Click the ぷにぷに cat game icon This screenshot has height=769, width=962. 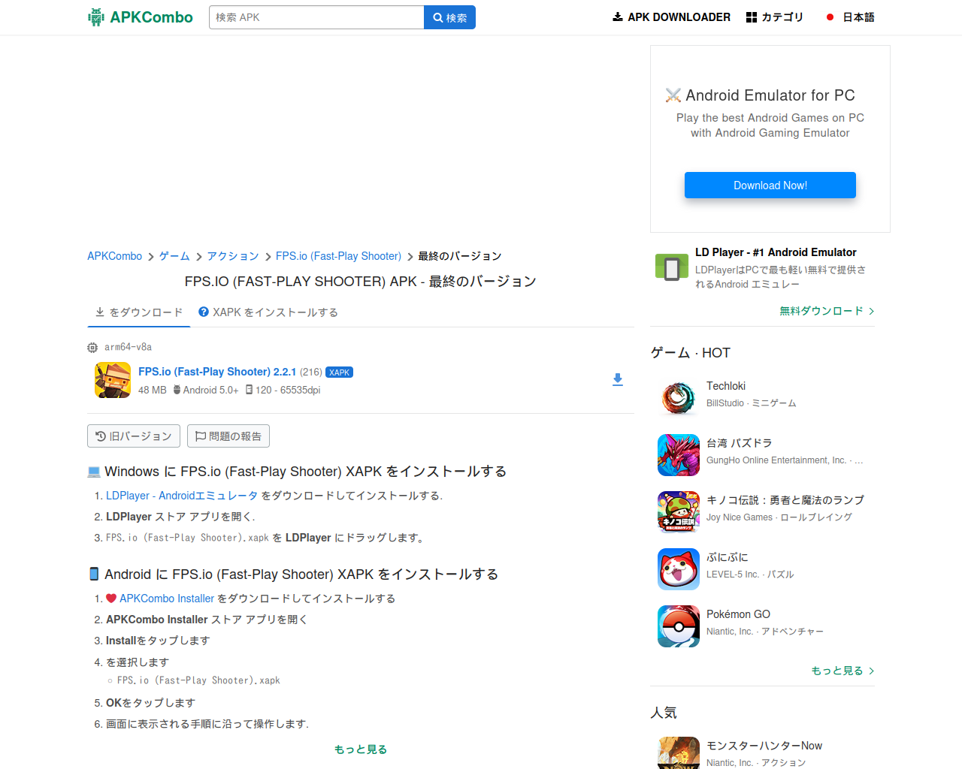(x=679, y=569)
